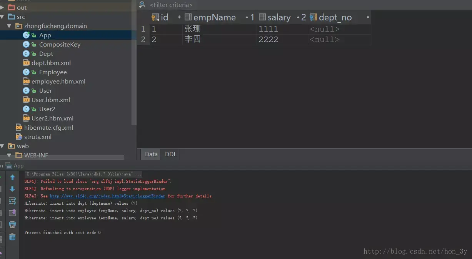
Task: Select the User class icon
Action: (26, 90)
